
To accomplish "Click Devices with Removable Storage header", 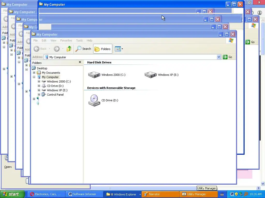I will (x=111, y=88).
